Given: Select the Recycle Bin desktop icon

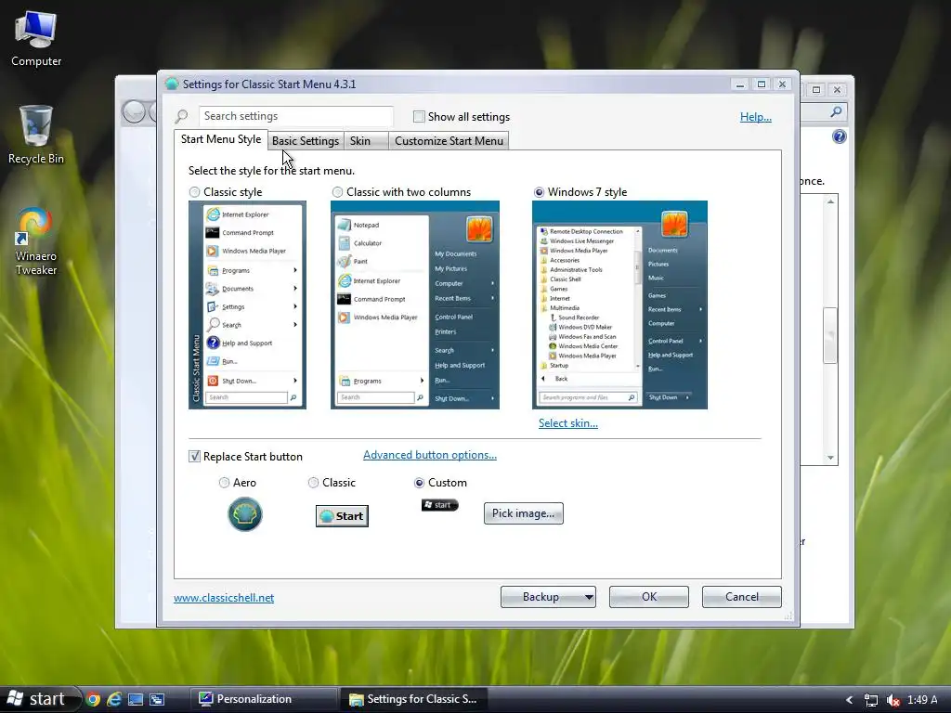Looking at the screenshot, I should point(36,134).
